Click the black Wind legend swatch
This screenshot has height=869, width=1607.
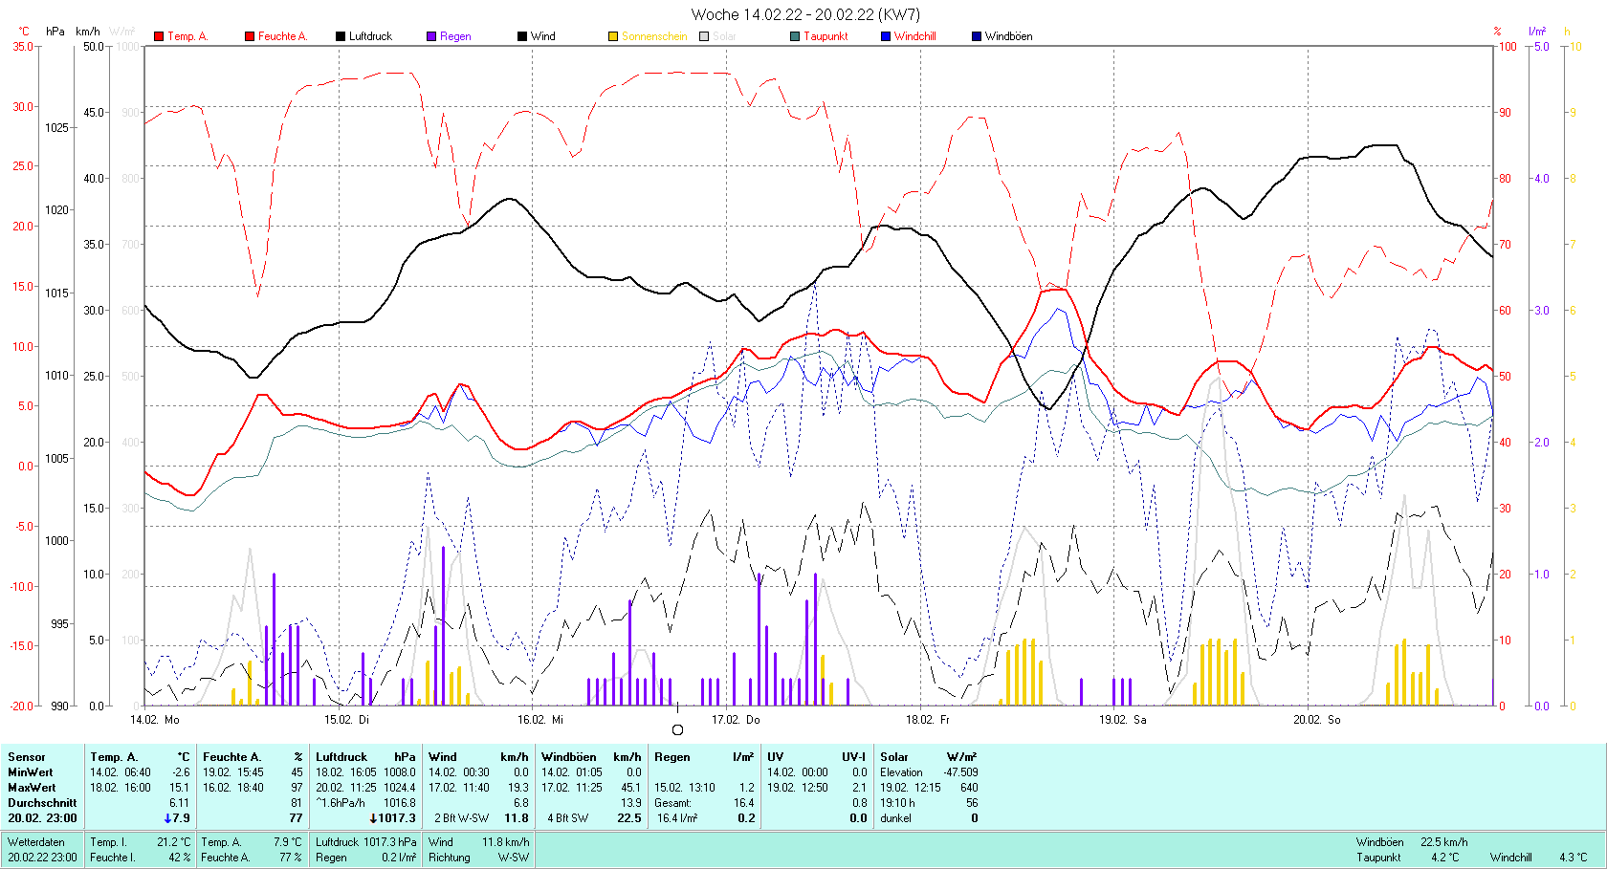[522, 36]
